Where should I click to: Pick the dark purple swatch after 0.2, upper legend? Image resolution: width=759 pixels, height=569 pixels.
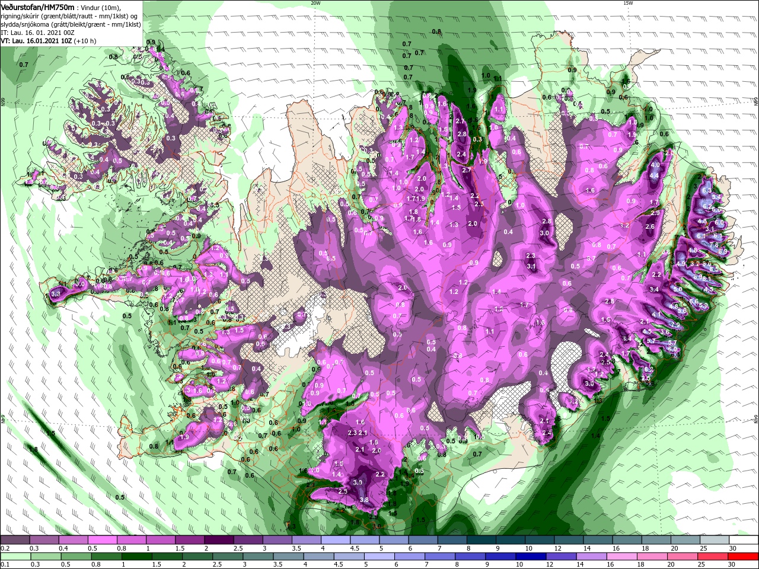coord(15,540)
